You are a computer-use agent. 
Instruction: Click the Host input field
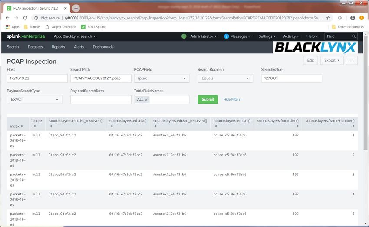point(37,78)
